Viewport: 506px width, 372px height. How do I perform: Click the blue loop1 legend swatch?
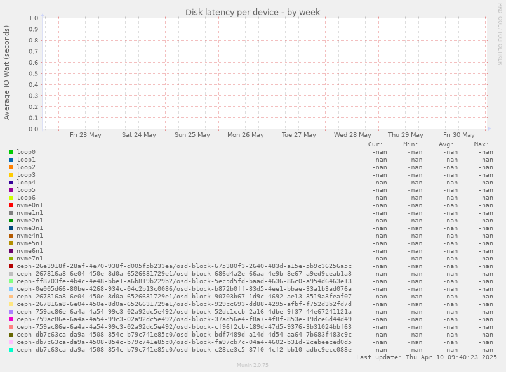tap(11, 160)
